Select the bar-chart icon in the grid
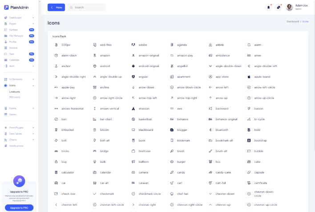Viewport: 315px width, 212px height. (x=95, y=119)
